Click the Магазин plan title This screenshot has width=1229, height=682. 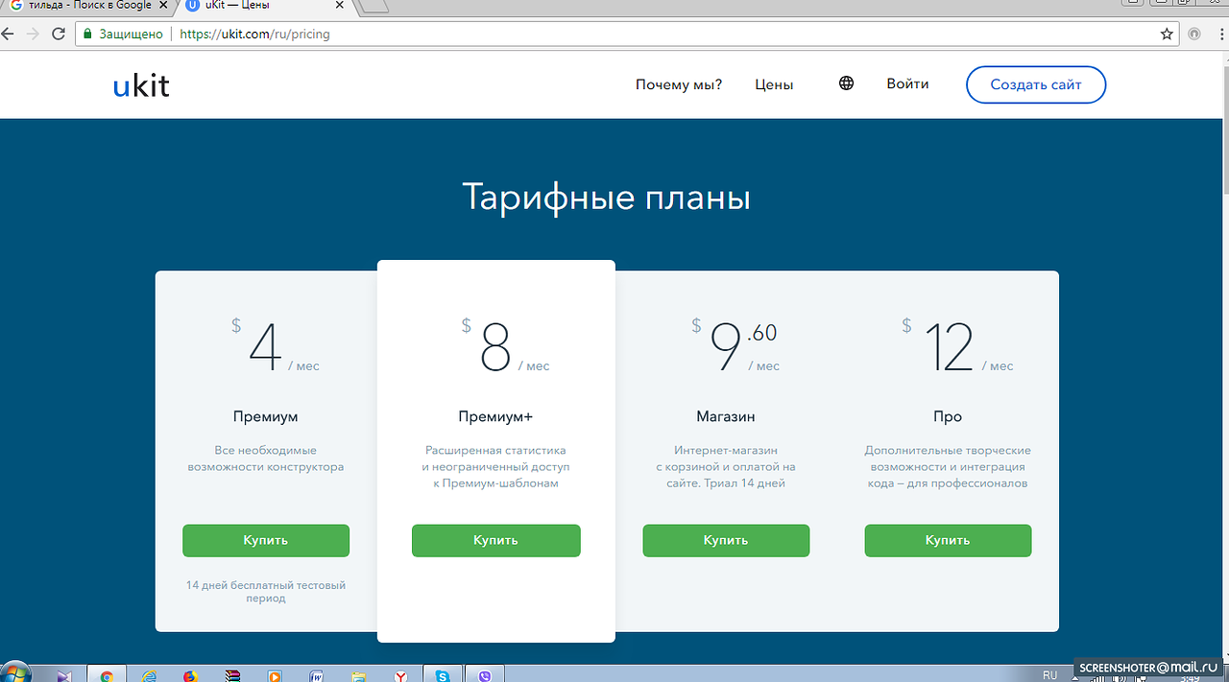tap(726, 416)
